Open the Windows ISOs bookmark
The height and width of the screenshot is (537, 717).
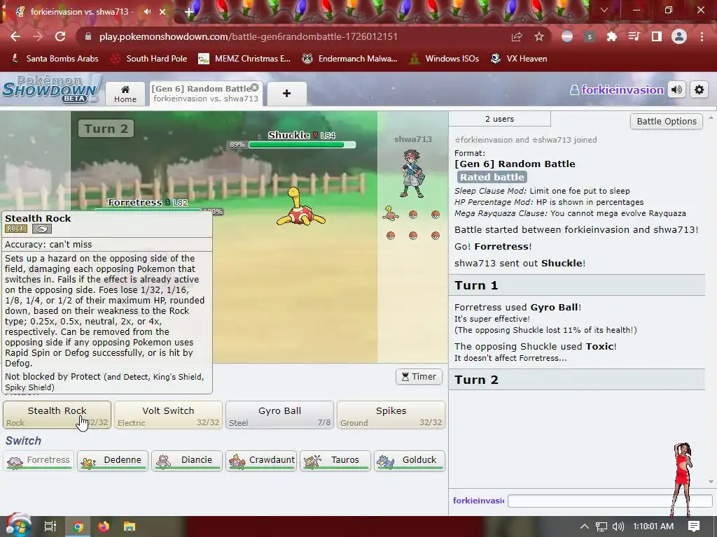coord(444,59)
